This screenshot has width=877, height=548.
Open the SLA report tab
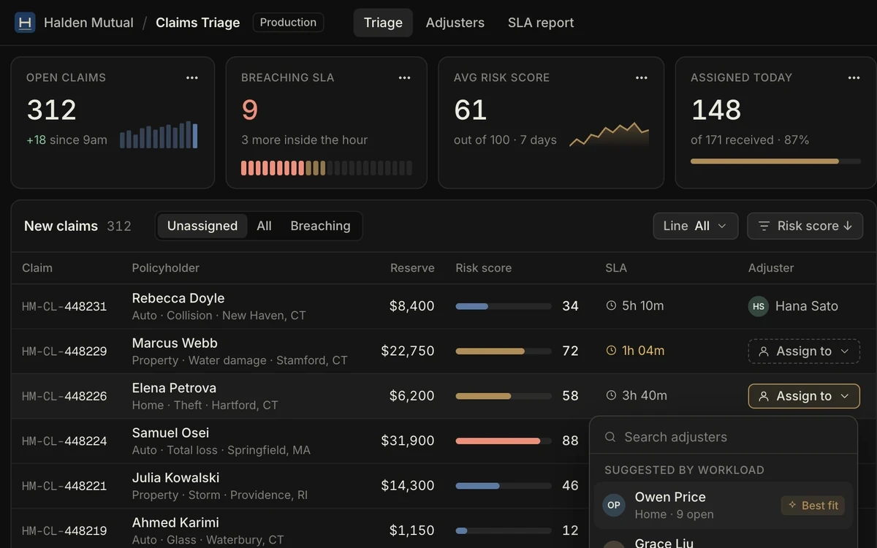(x=541, y=23)
